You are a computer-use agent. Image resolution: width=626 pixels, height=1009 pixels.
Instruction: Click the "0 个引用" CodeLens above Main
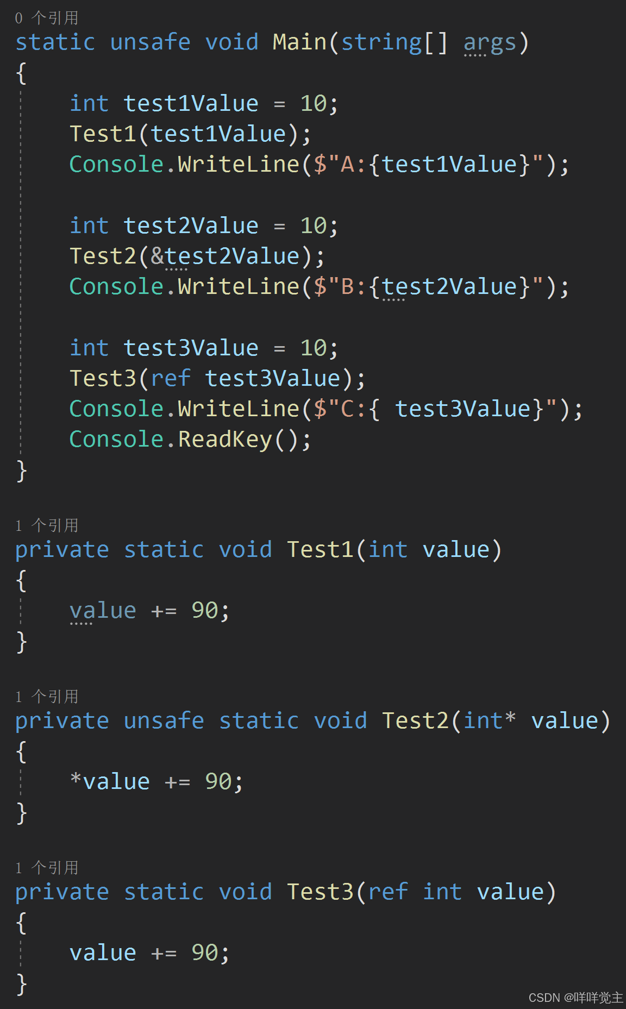coord(47,18)
